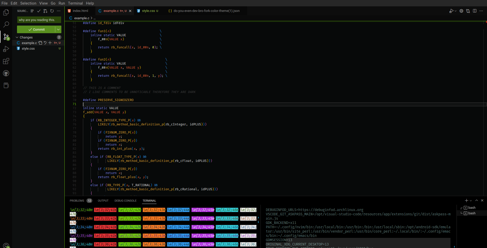Open the notebook icon view in the activity bar

6,85
